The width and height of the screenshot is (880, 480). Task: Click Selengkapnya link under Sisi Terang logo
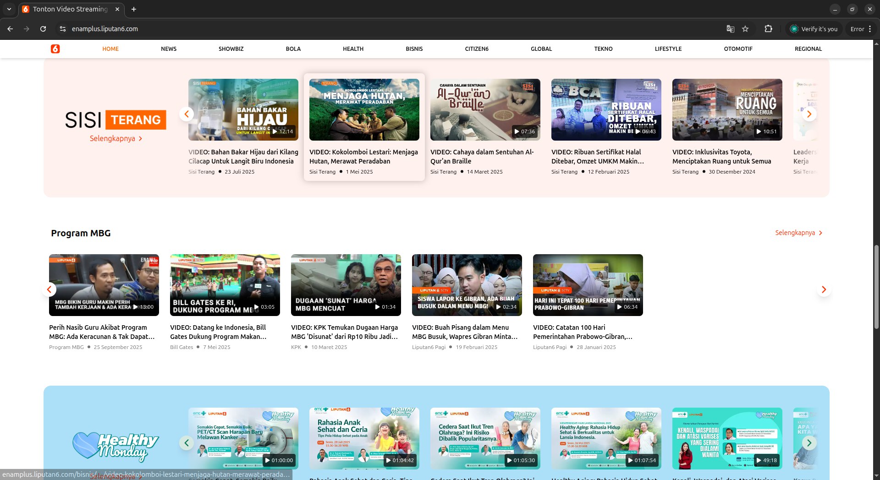115,138
